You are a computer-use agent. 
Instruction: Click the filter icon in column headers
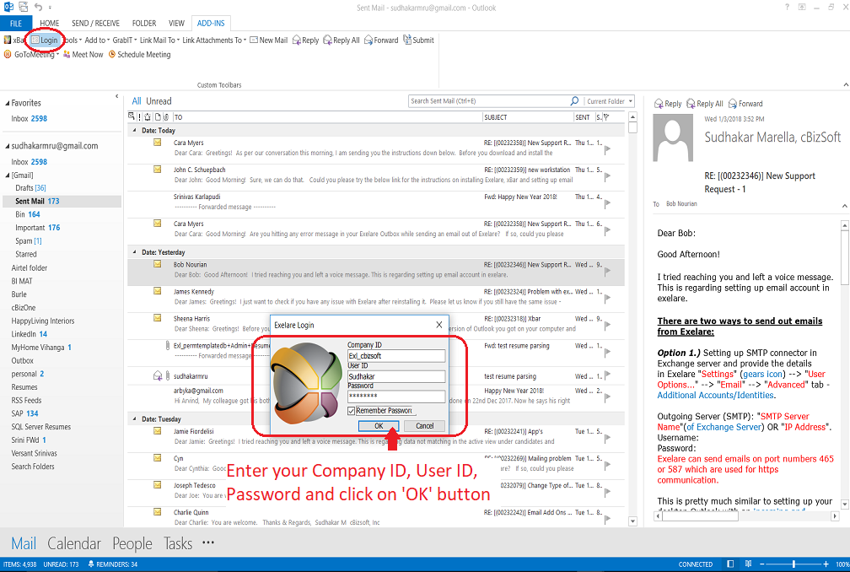[x=606, y=116]
